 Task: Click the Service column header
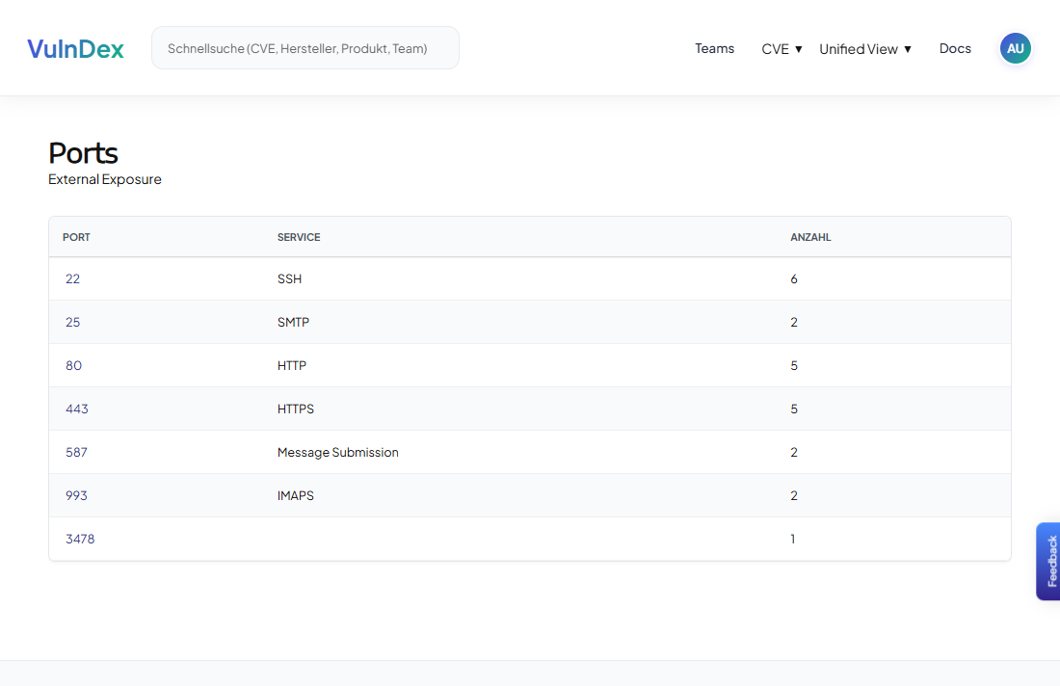(299, 237)
